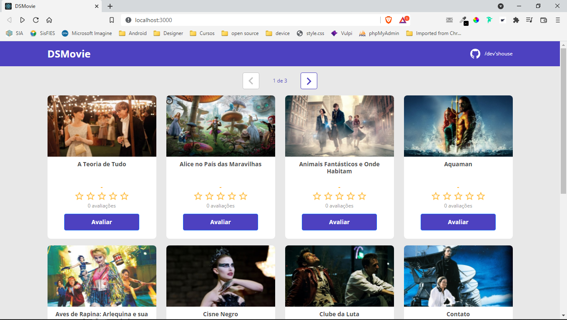Select the first star under Aquaman
Screen dimensions: 567x320
[x=435, y=196]
